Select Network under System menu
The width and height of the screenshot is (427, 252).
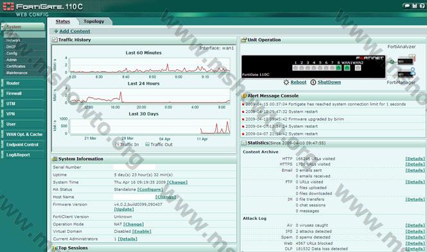pos(13,40)
